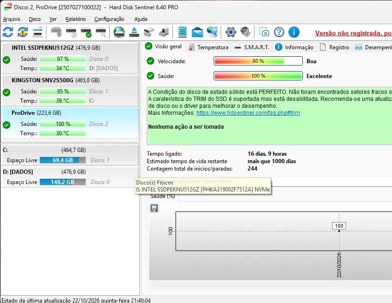Click the disk list panel toolbar icon

pos(38,32)
